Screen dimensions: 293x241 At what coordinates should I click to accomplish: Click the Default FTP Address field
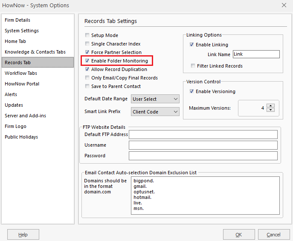coord(203,134)
